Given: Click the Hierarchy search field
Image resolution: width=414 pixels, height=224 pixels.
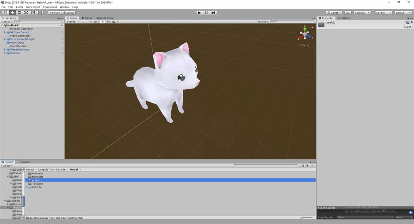Looking at the screenshot, I should coord(38,21).
